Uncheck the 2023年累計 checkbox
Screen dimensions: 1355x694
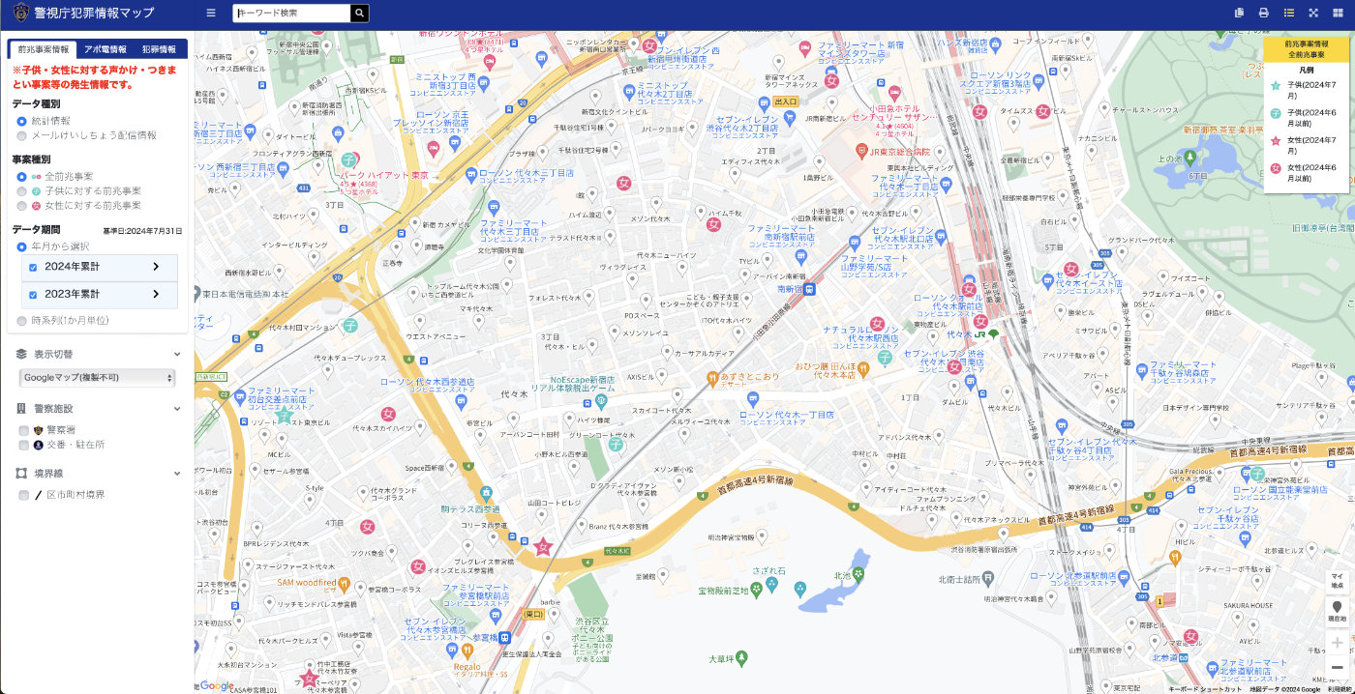pos(34,294)
